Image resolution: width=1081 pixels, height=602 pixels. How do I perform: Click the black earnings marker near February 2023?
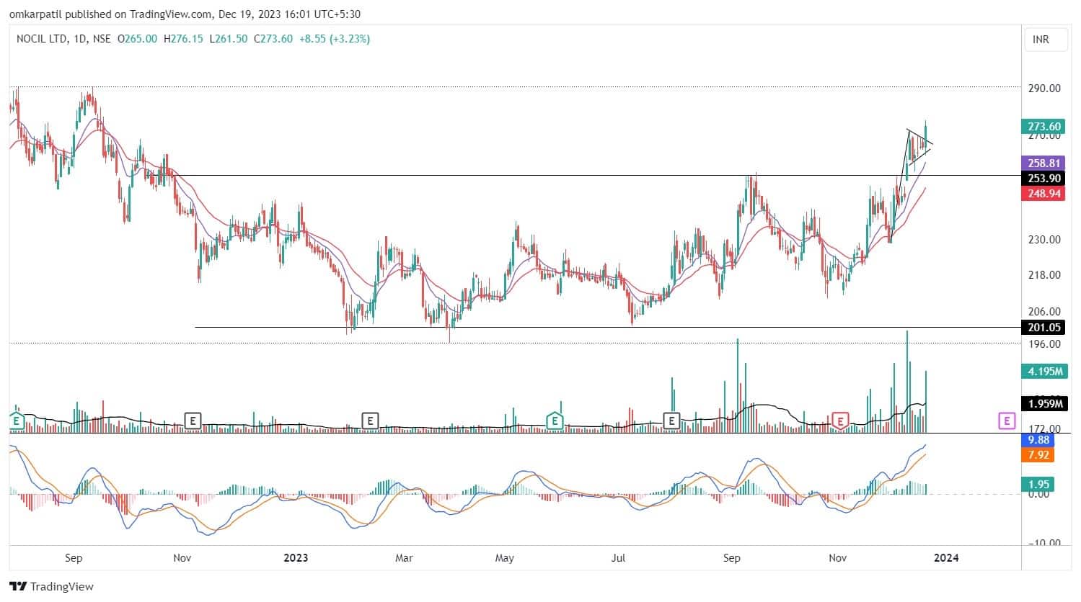[x=370, y=420]
